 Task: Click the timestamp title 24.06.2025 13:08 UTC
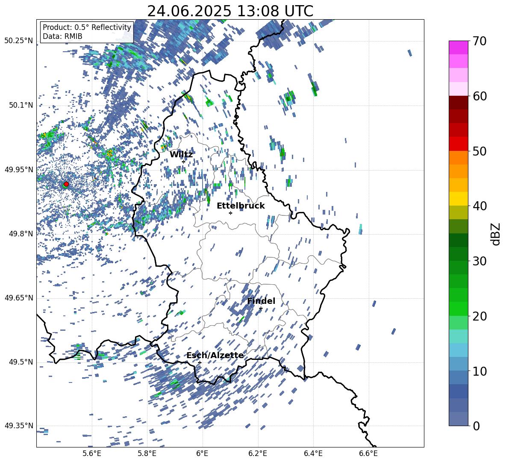230,11
